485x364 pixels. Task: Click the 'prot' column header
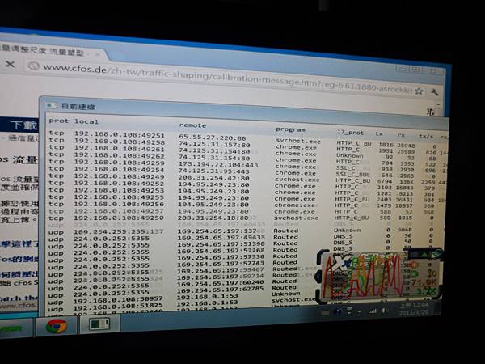58,121
